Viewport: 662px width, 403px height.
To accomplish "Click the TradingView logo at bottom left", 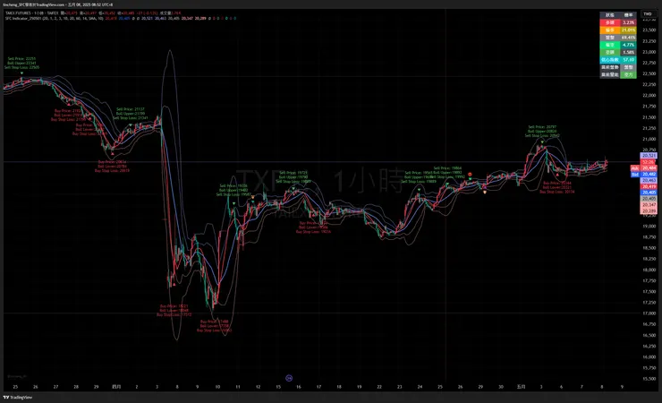I will point(18,397).
